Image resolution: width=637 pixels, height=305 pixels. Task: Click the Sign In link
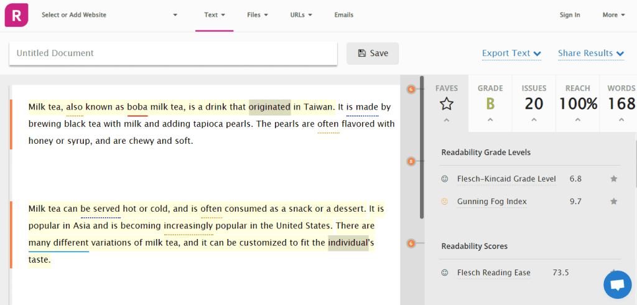click(x=569, y=15)
